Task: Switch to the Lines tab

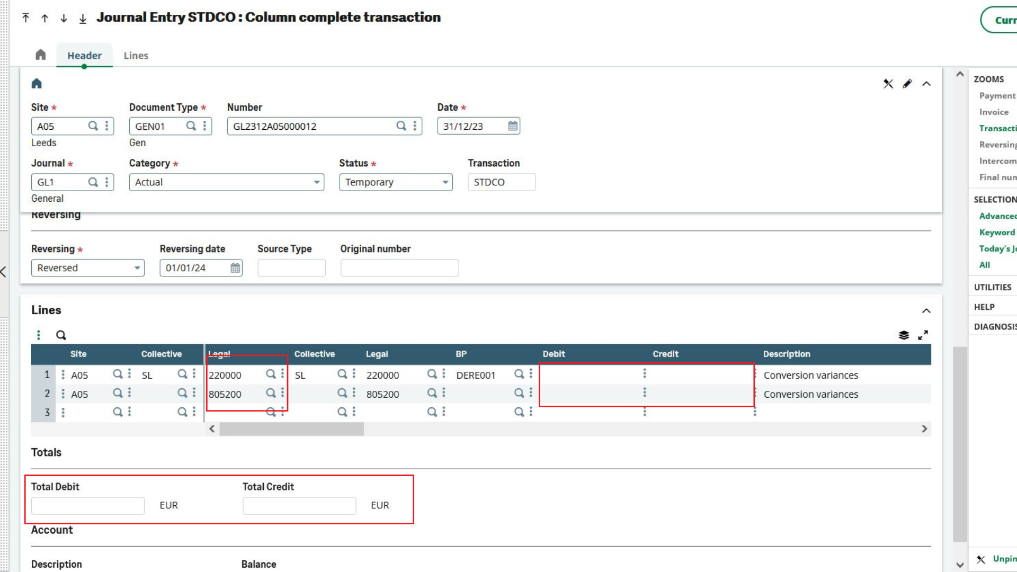Action: tap(136, 56)
